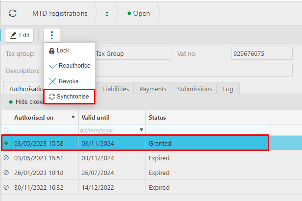Viewport: 302px width, 201px height.
Task: Click the green status dot on Granted row
Action: 6,143
